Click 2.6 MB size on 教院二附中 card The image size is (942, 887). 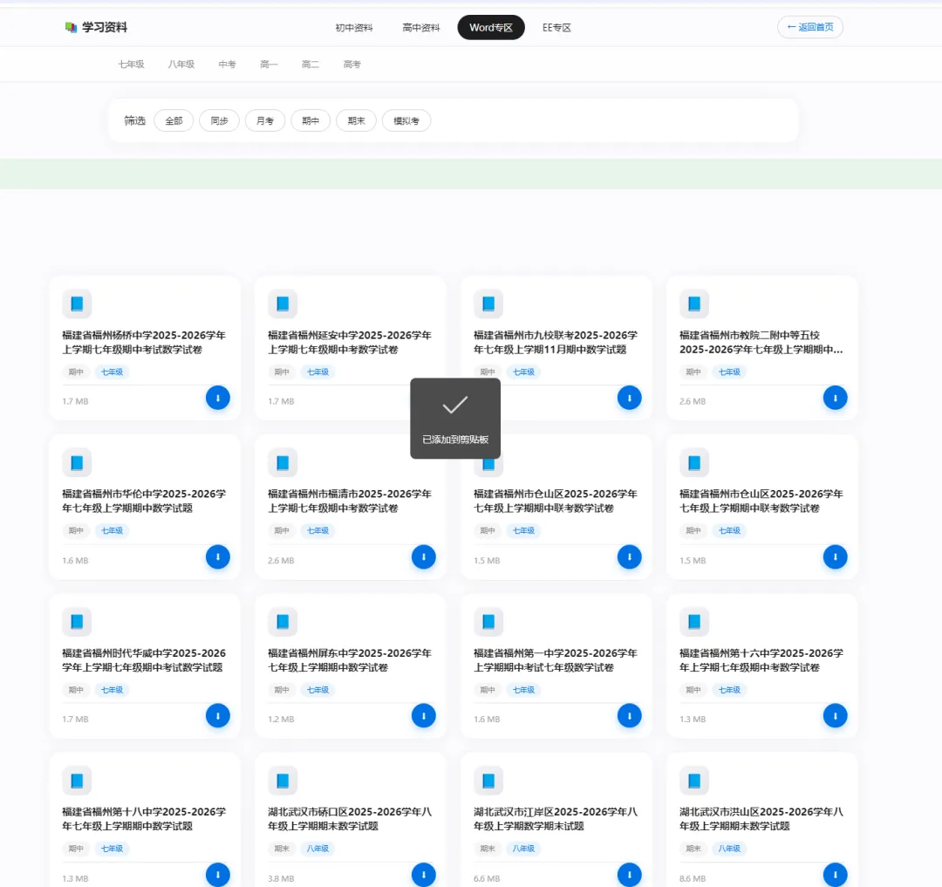693,401
